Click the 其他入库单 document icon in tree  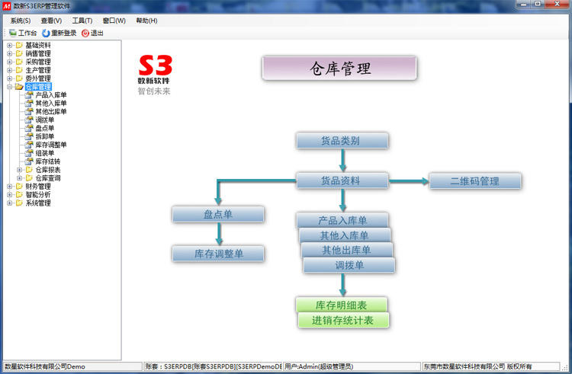(x=29, y=104)
